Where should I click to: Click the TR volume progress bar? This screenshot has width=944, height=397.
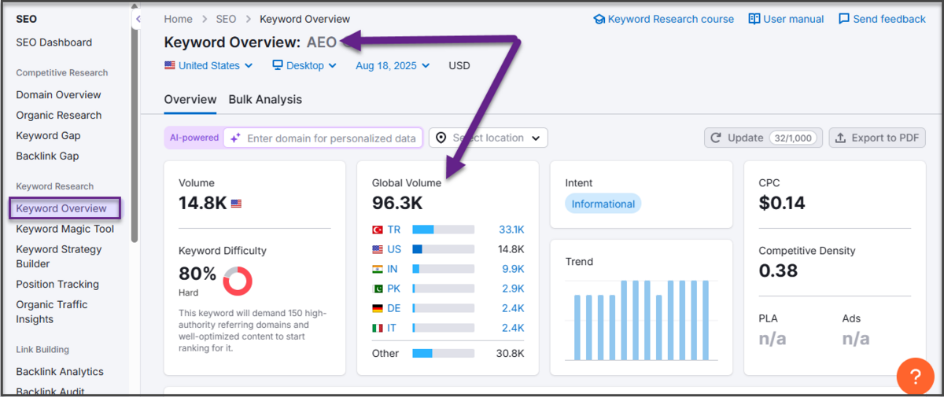pyautogui.click(x=444, y=230)
